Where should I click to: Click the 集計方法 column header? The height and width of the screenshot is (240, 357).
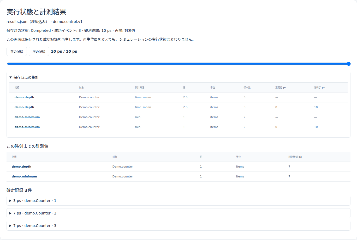point(140,88)
